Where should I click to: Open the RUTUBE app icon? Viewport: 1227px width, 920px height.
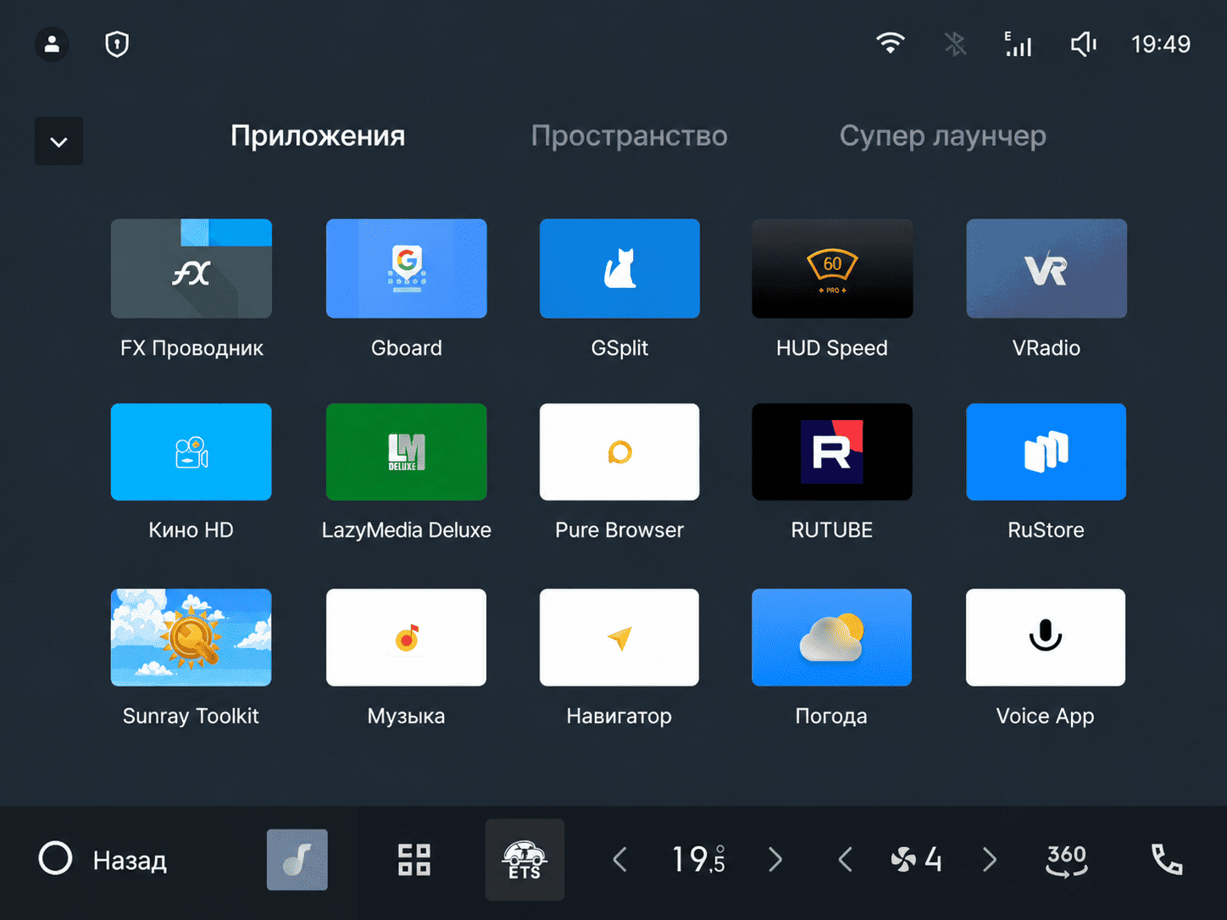pyautogui.click(x=832, y=452)
